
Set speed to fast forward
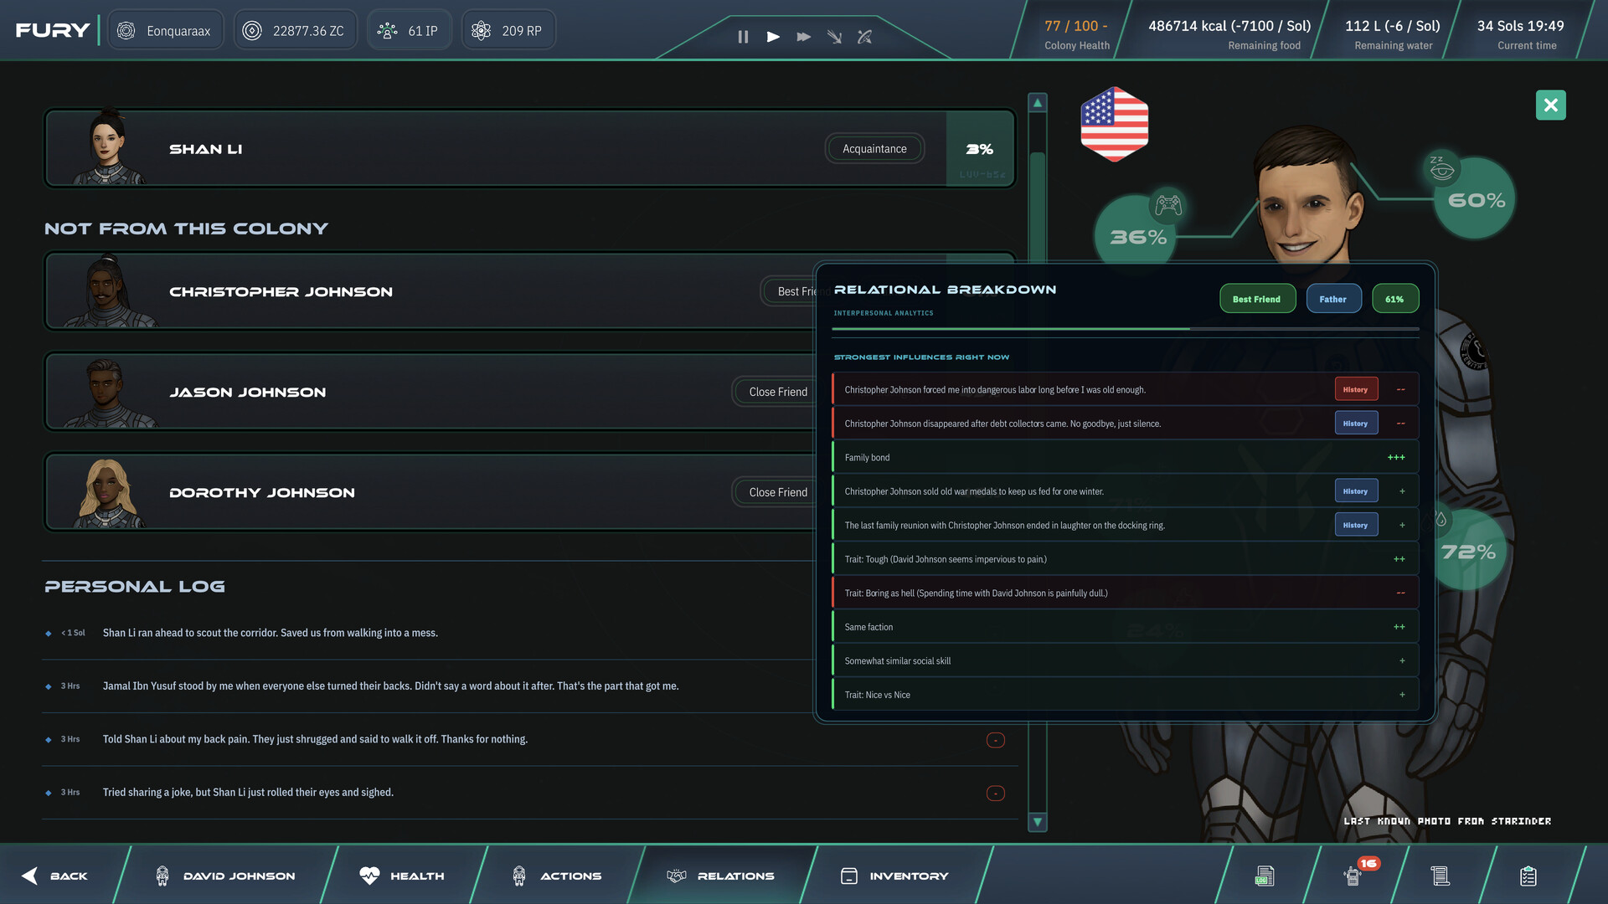[803, 37]
